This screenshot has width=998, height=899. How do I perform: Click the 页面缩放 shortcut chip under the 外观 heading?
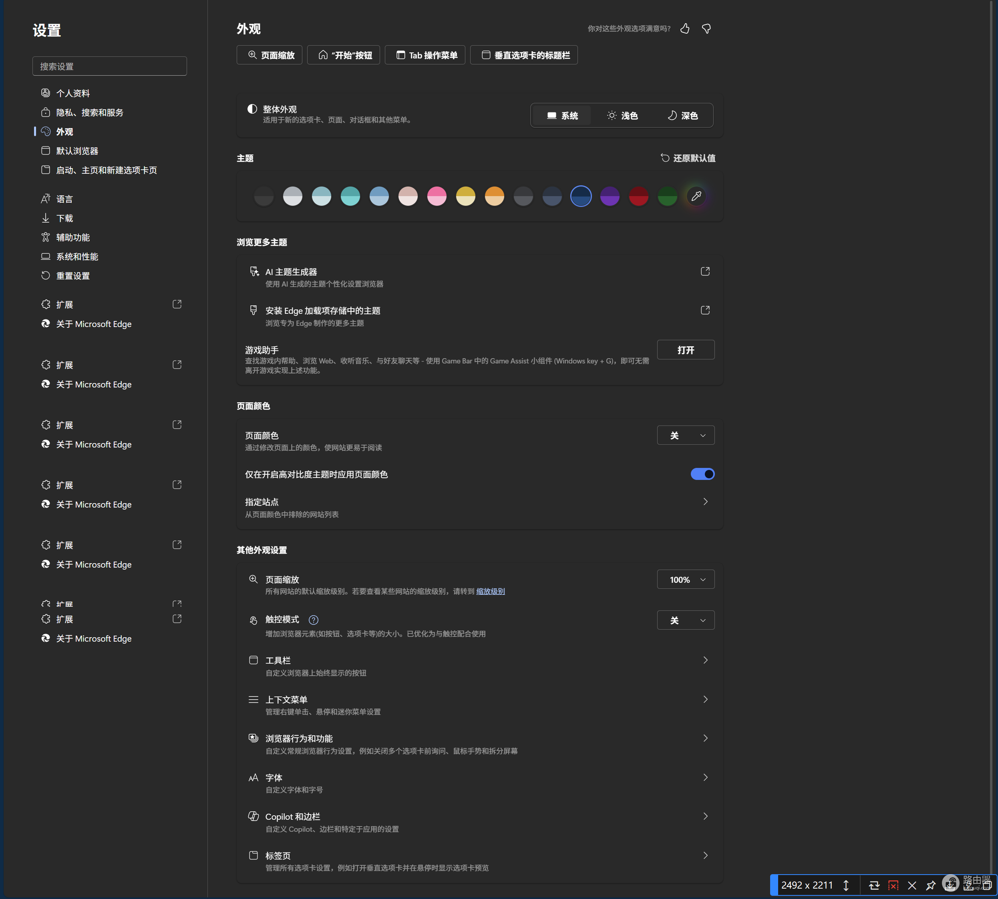click(x=270, y=55)
